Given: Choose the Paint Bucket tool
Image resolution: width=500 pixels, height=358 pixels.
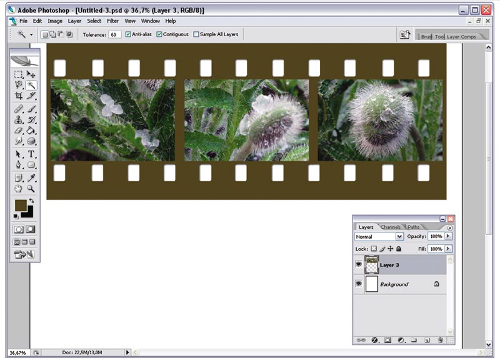Looking at the screenshot, I should point(31,131).
